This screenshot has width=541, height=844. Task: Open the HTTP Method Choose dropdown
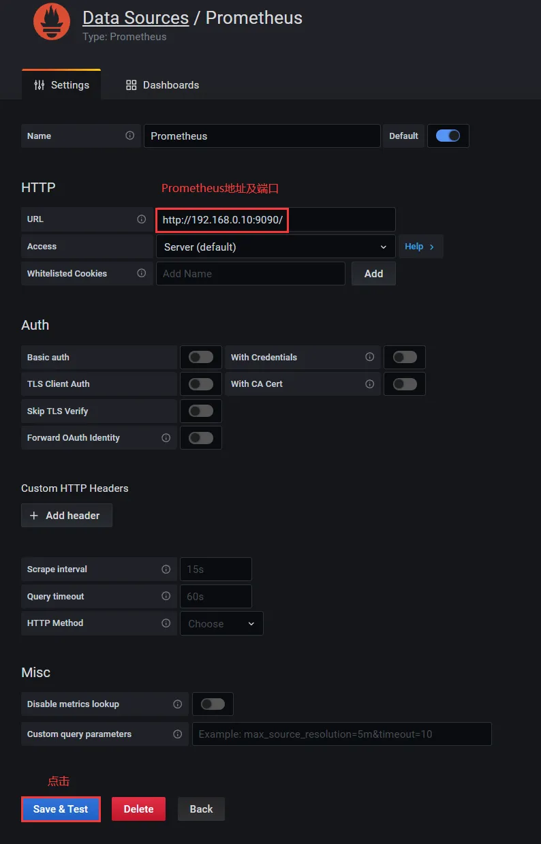(x=221, y=623)
